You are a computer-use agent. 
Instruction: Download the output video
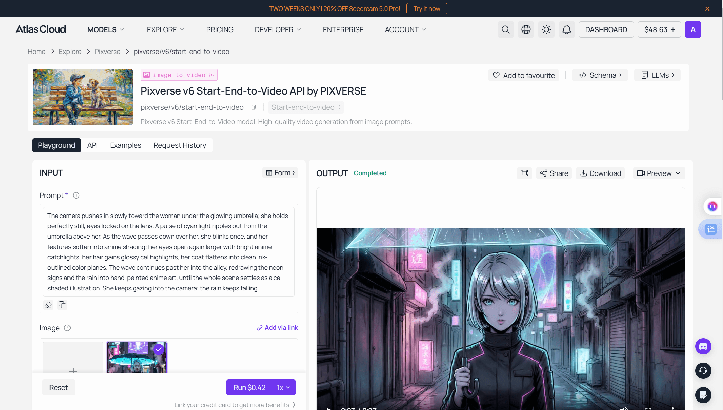(x=600, y=173)
